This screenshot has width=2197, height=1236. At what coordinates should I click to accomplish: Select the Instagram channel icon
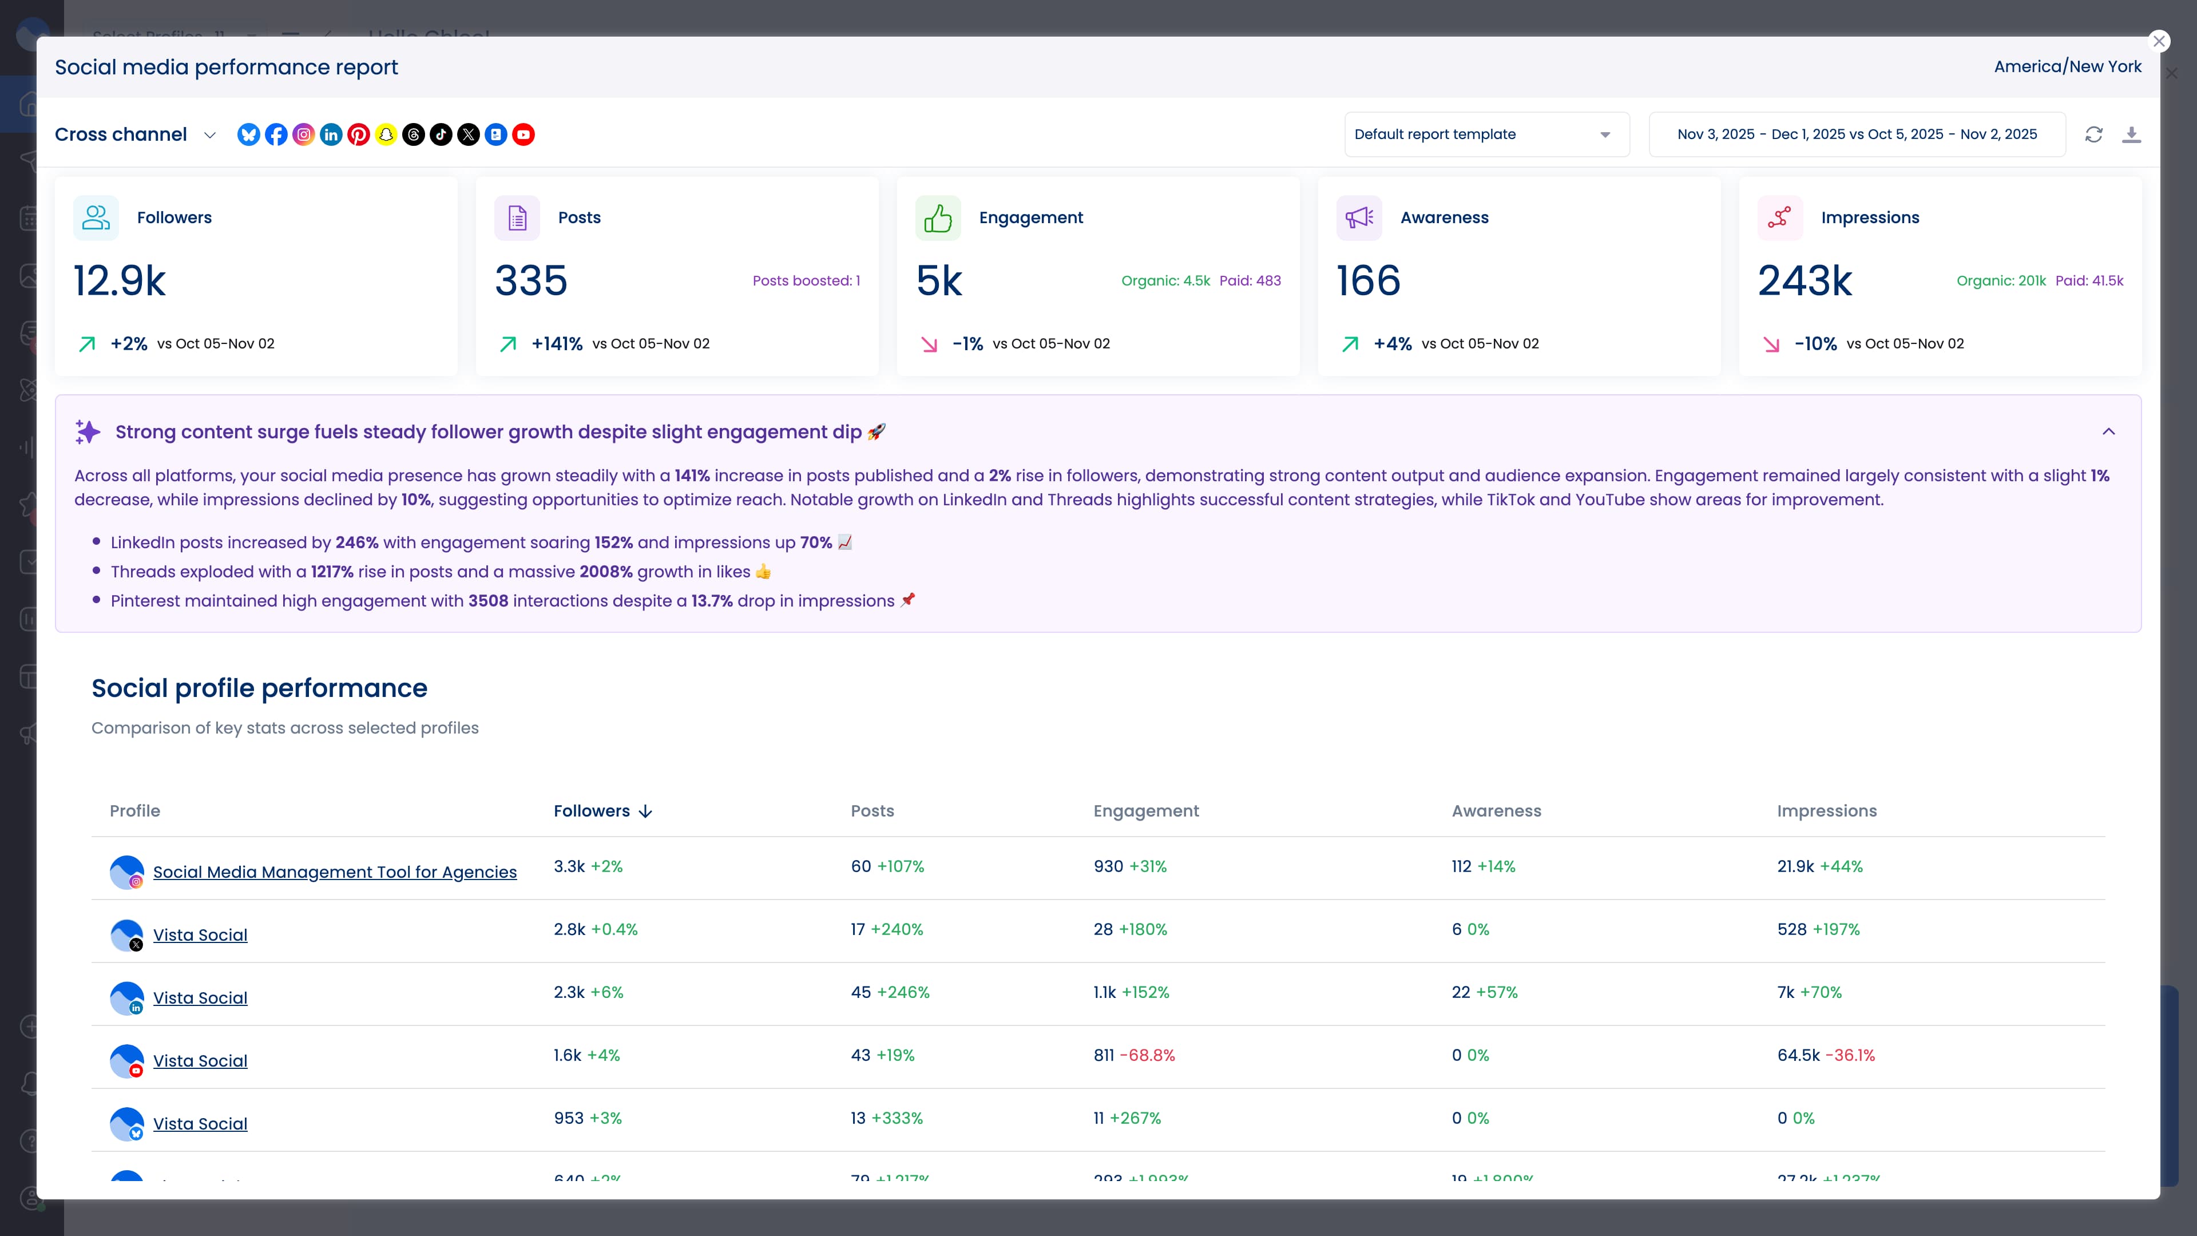[303, 134]
